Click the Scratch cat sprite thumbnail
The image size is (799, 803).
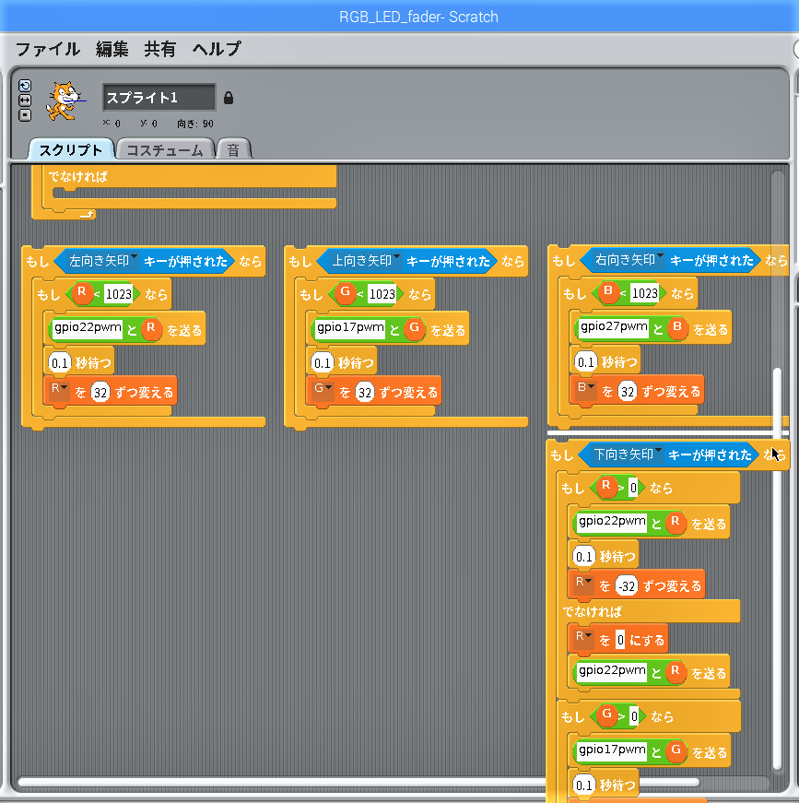pos(61,100)
